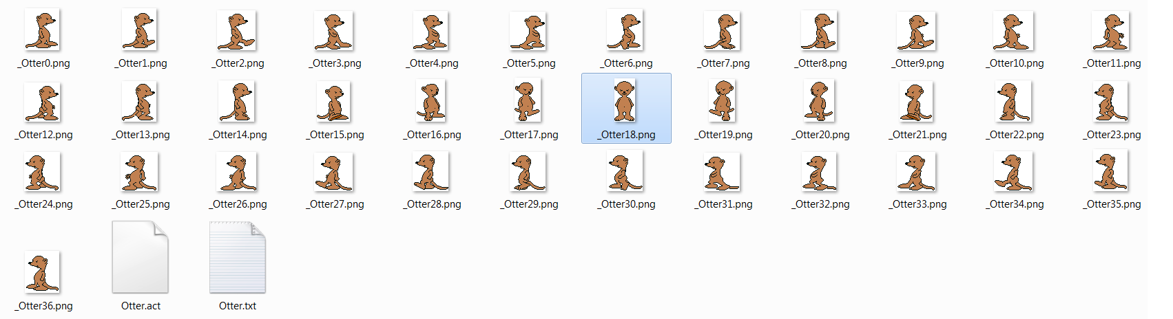This screenshot has width=1173, height=319.
Task: Click the "_Otter30.png" filename text
Action: tap(626, 204)
